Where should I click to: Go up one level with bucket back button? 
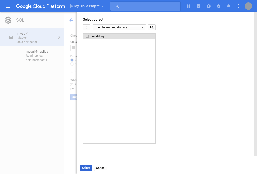(87, 27)
